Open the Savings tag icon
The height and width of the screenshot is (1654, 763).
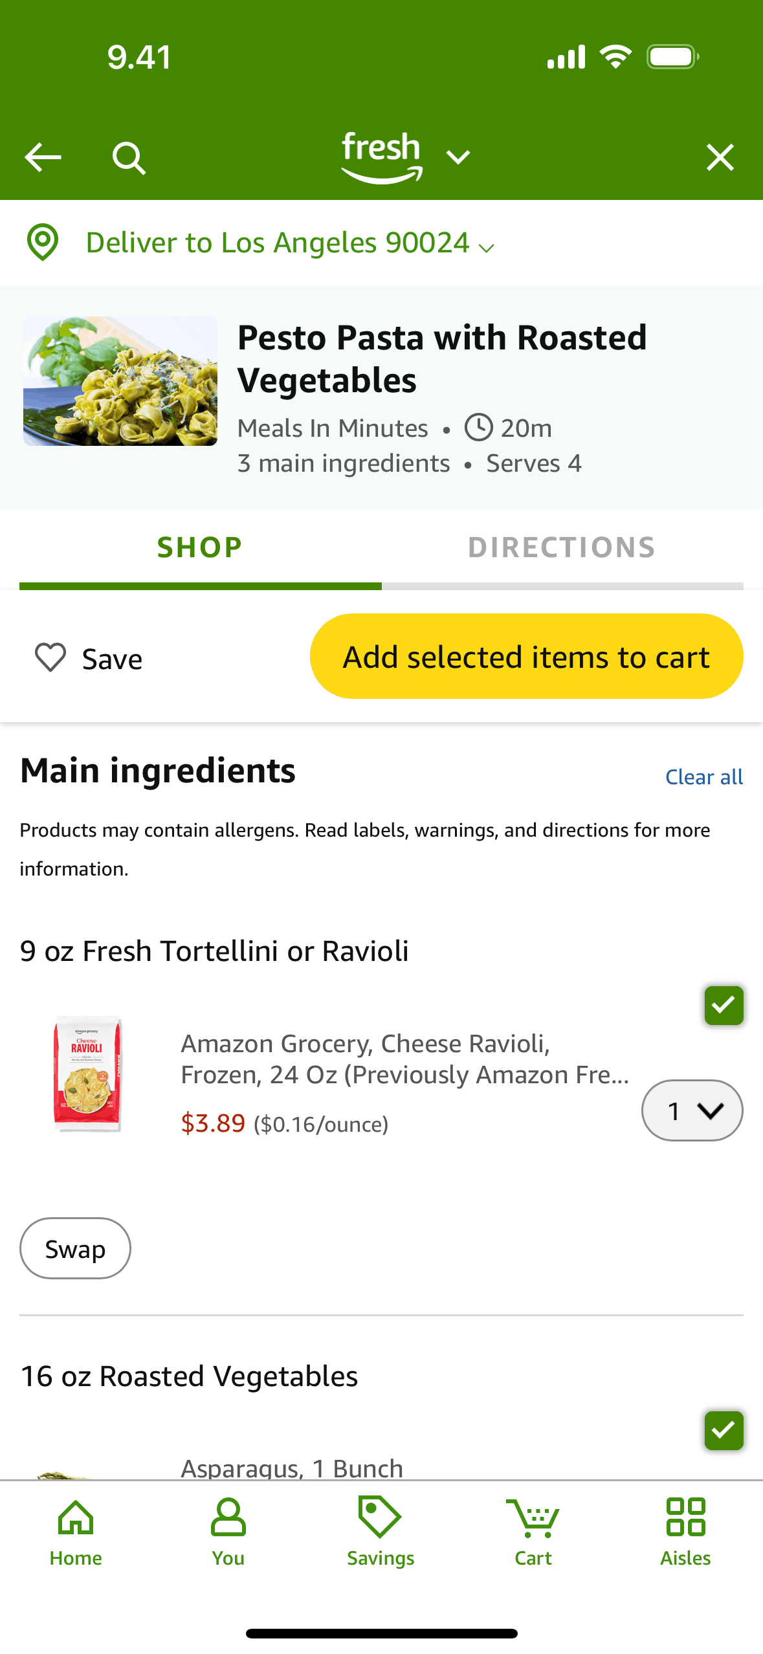381,1531
